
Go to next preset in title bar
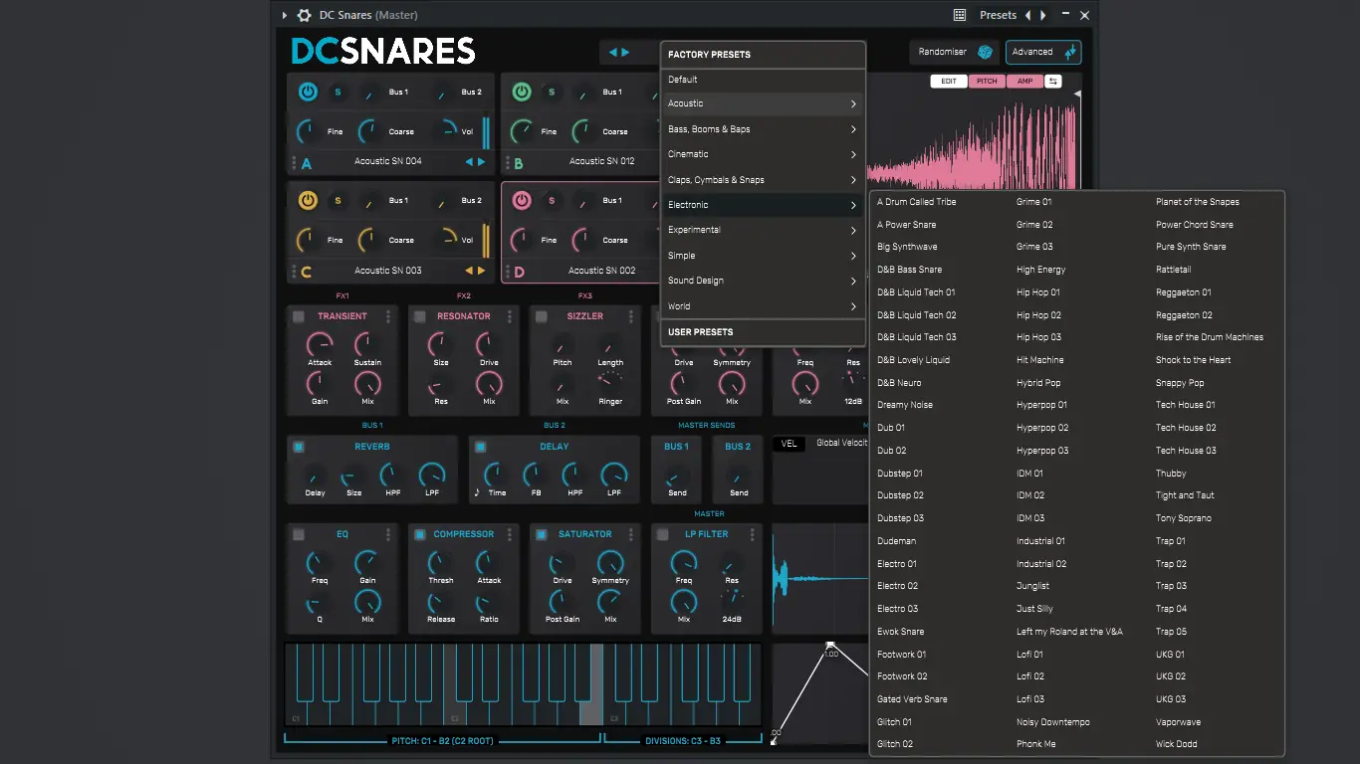(x=1043, y=15)
